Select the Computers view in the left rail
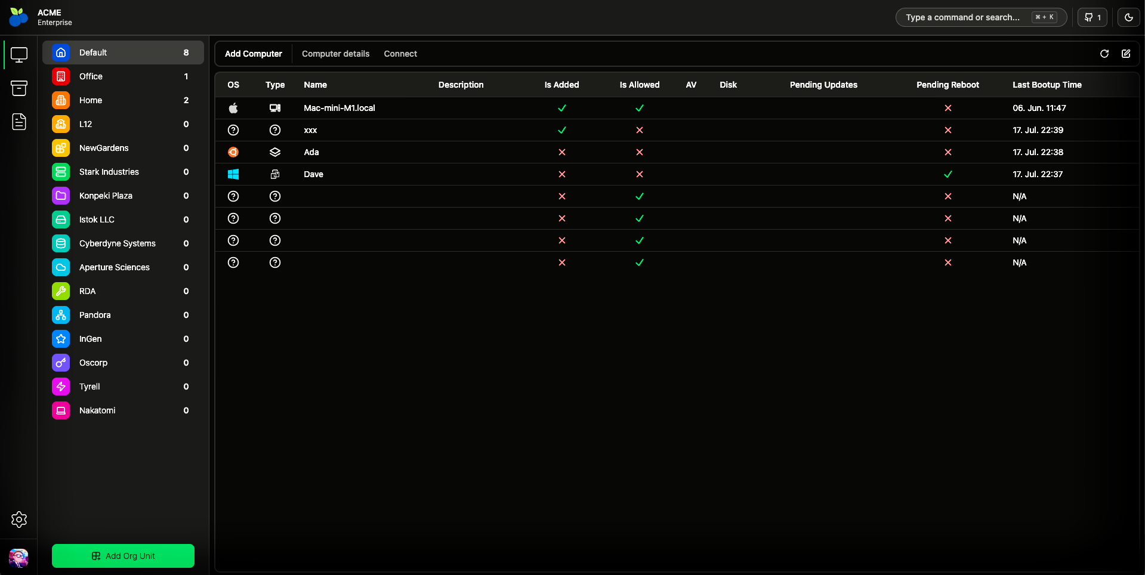The height and width of the screenshot is (575, 1145). pyautogui.click(x=19, y=54)
